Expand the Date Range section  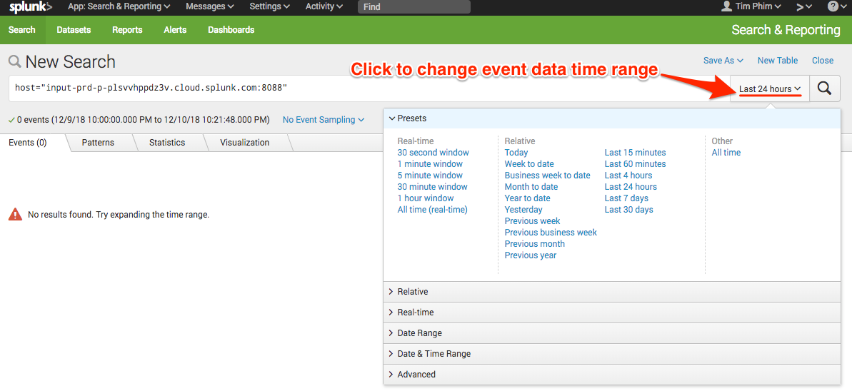point(612,333)
